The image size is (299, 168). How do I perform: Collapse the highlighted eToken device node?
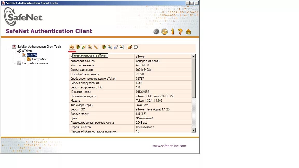pos(19,55)
